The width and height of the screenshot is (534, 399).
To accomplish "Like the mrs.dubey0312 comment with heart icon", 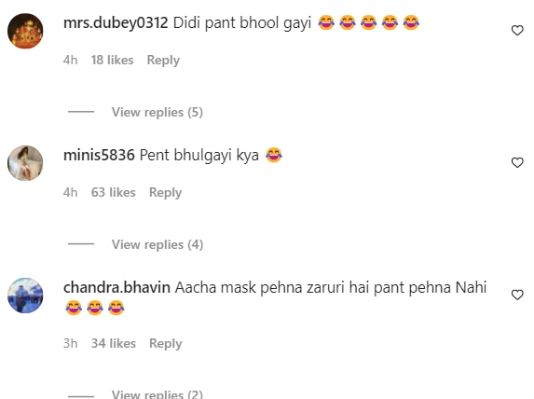I will (517, 31).
